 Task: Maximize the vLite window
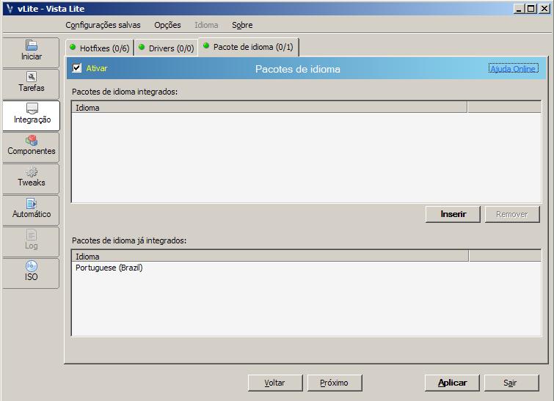(x=531, y=9)
